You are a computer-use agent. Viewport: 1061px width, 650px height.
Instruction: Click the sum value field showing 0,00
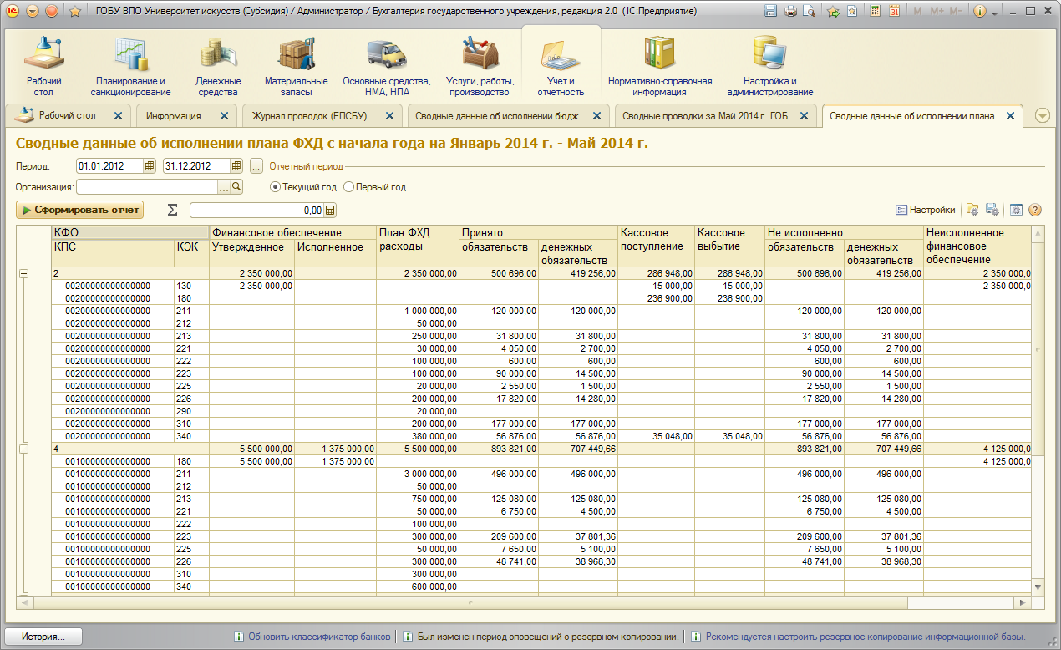click(257, 211)
